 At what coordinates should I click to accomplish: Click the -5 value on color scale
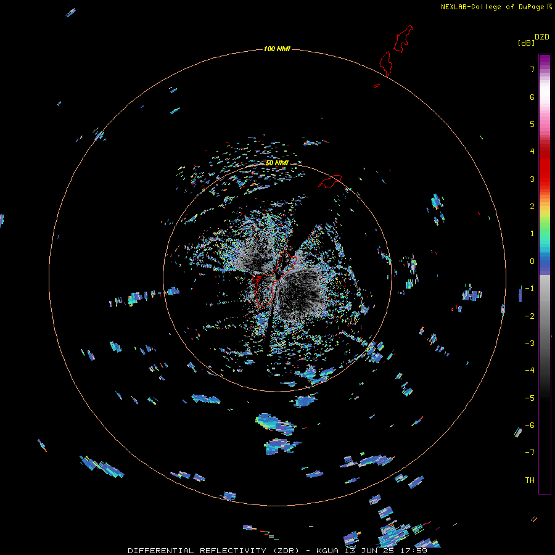(530, 398)
